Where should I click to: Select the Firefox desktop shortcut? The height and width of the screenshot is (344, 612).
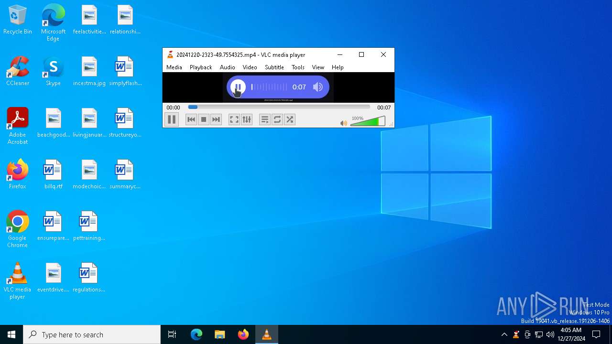click(18, 174)
